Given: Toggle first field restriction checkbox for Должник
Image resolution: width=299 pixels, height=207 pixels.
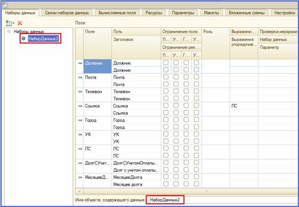Looking at the screenshot, I should (166, 62).
